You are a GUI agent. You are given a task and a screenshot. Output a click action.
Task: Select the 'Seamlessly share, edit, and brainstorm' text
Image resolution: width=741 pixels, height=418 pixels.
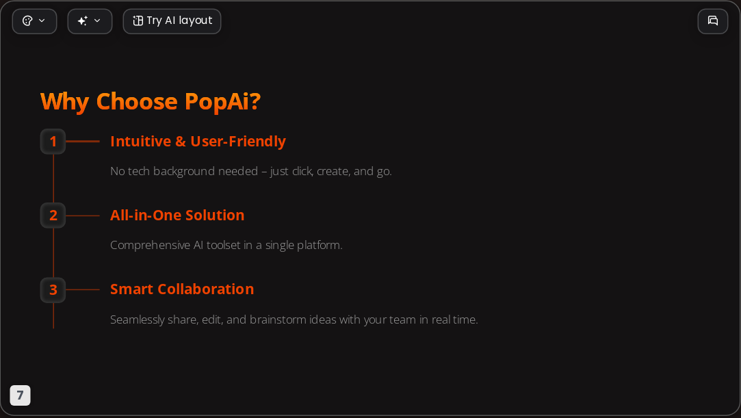[x=294, y=319]
